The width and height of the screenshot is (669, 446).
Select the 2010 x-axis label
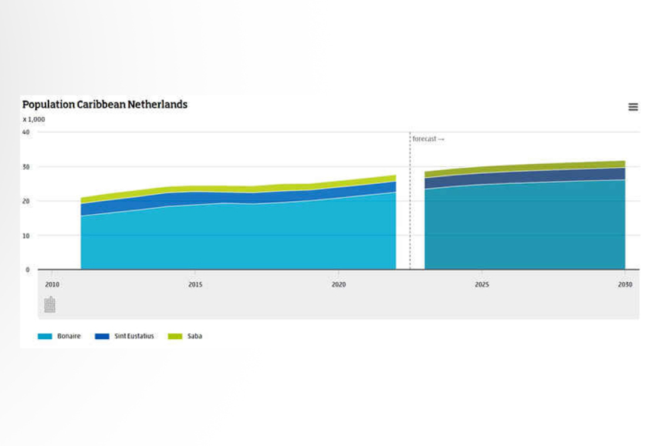point(52,284)
